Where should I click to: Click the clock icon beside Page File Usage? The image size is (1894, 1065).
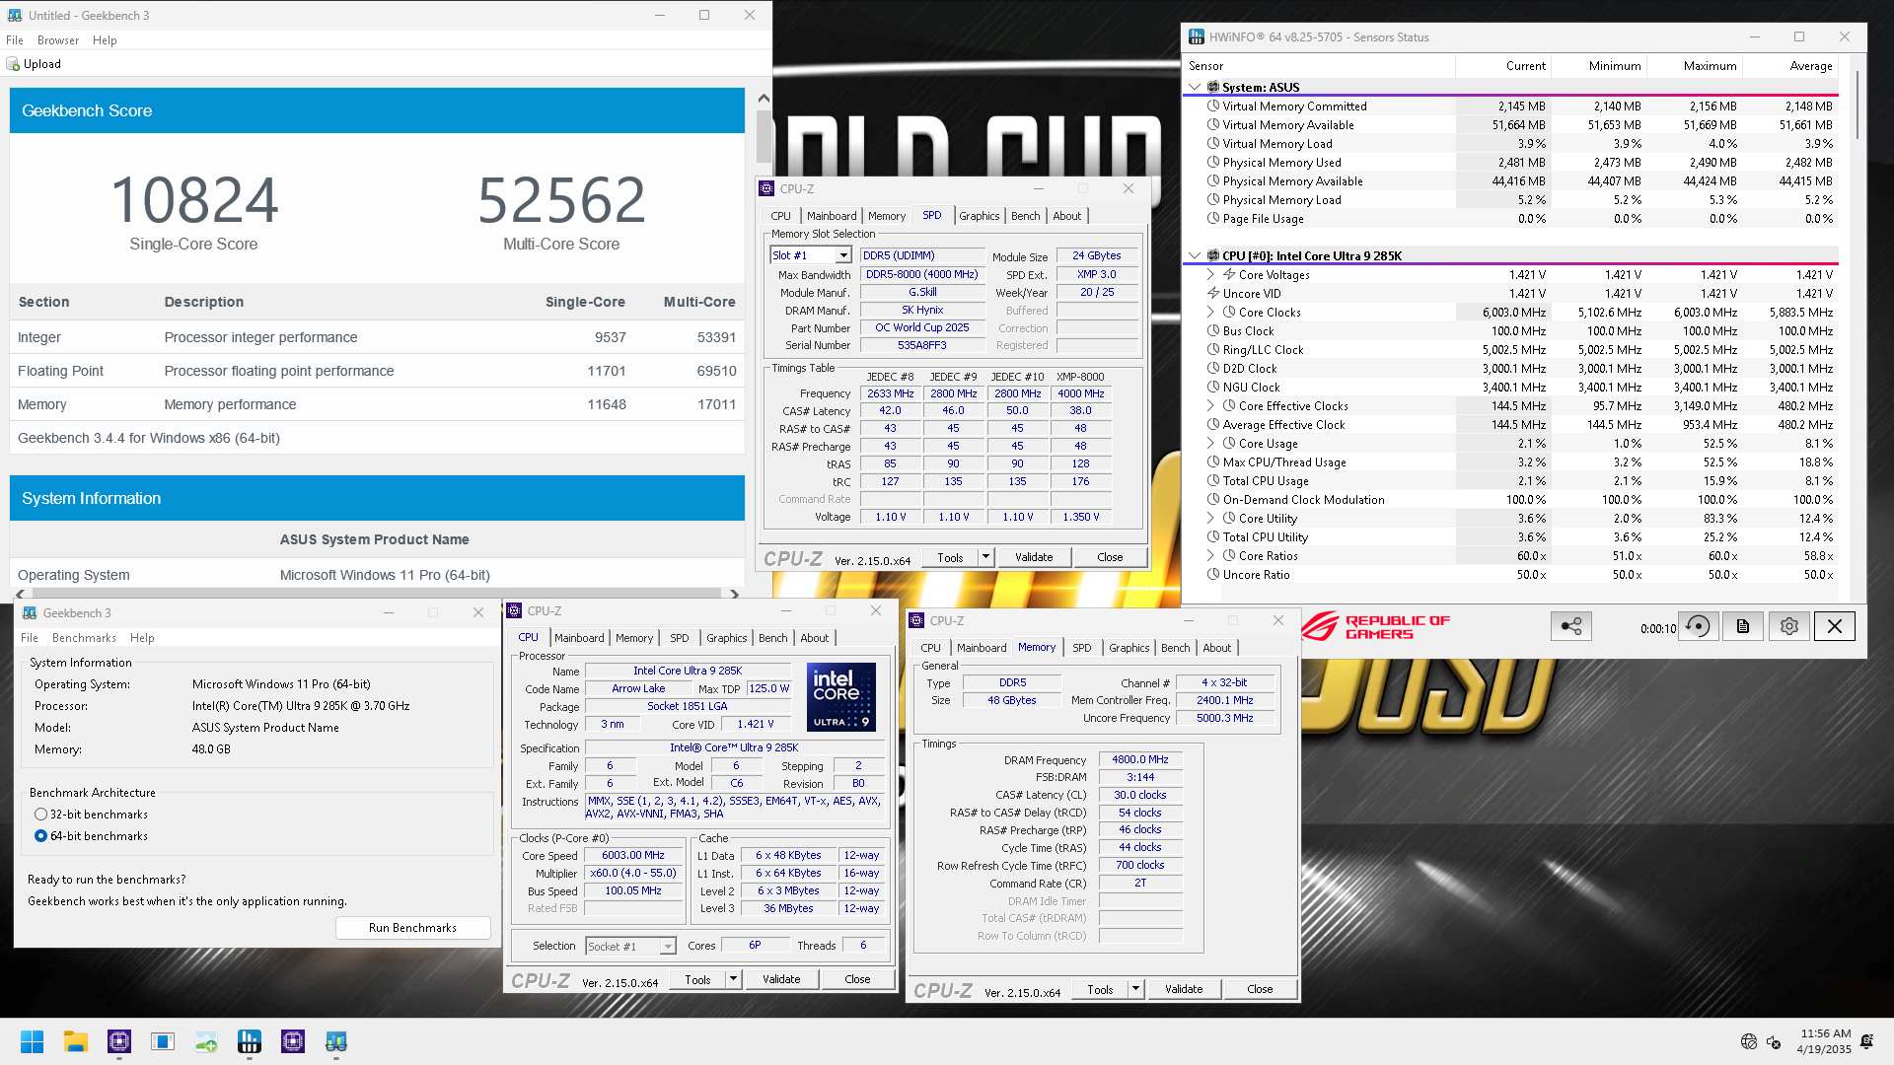(1213, 219)
